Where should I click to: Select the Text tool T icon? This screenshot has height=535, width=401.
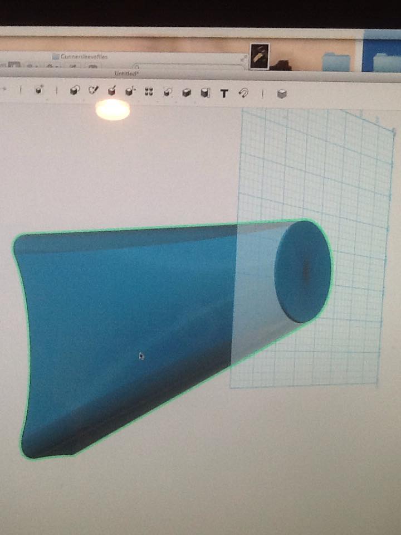tap(224, 94)
